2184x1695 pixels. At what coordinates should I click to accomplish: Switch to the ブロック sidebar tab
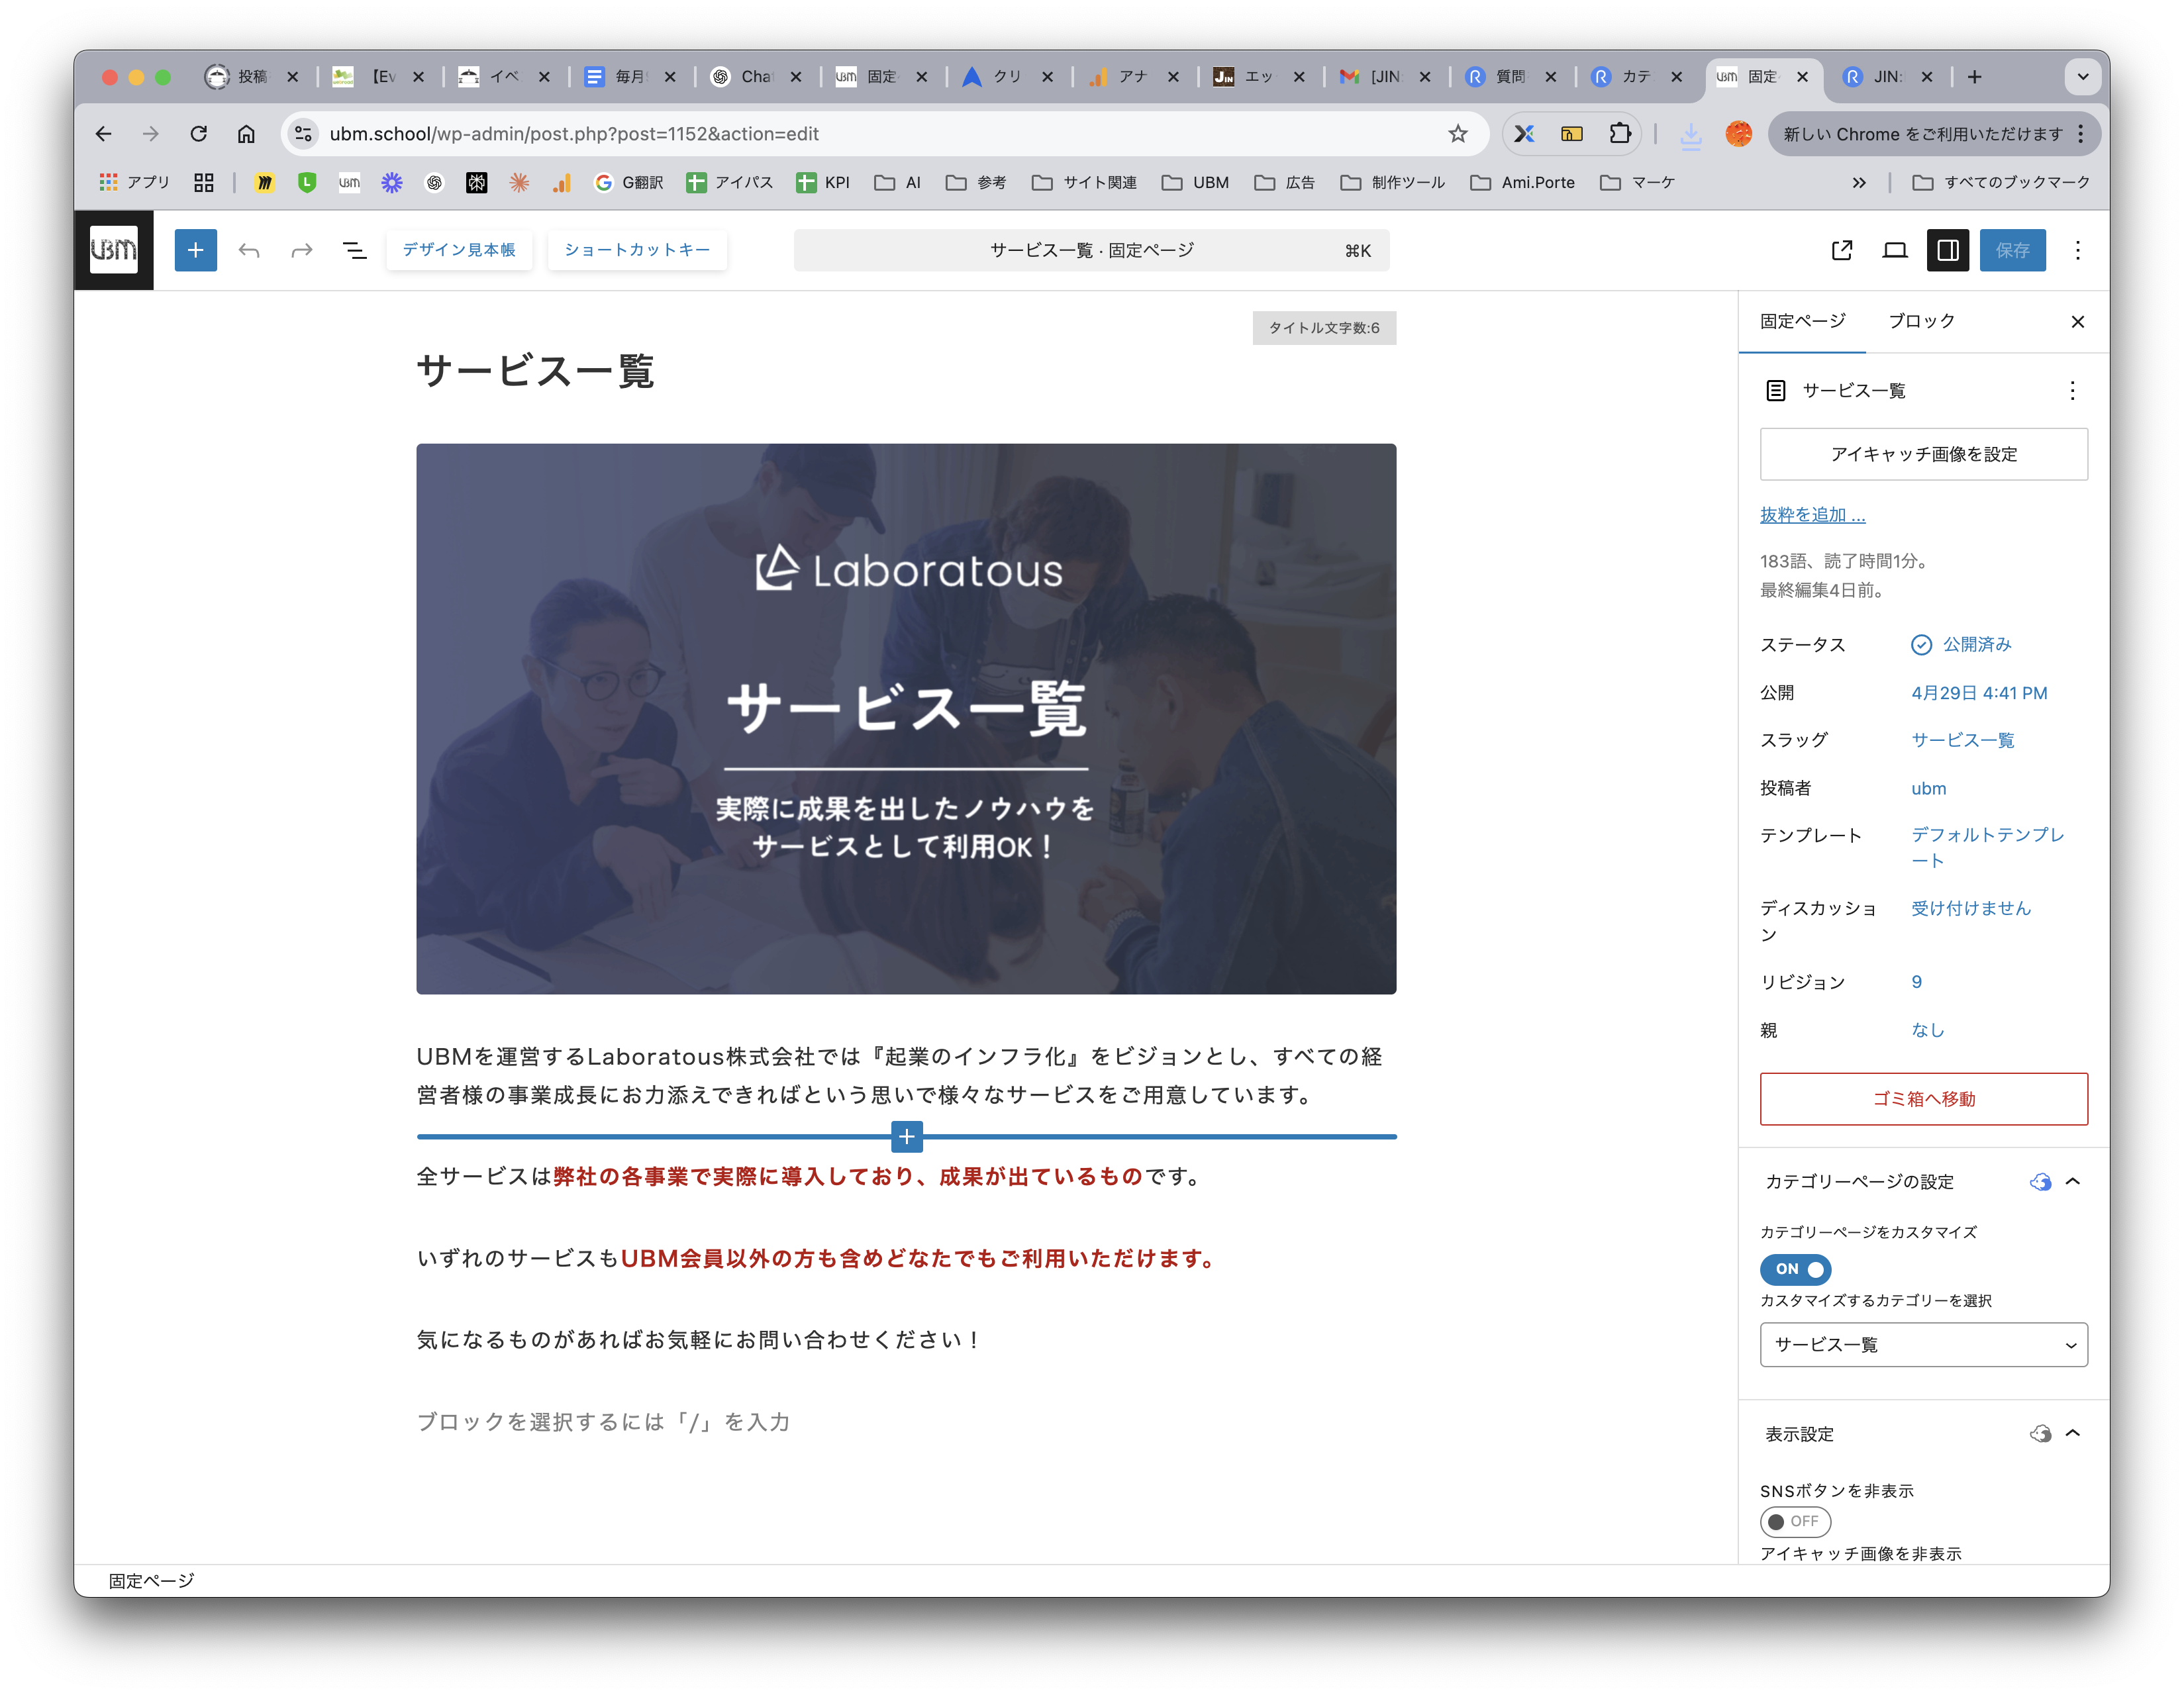click(1921, 321)
